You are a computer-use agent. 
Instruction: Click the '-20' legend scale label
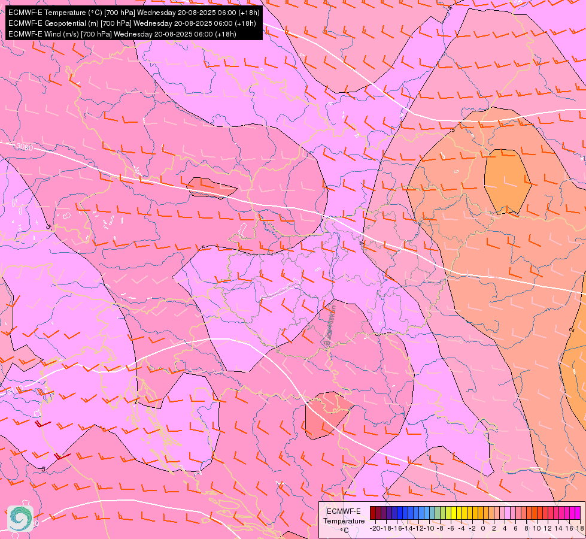[x=375, y=529]
